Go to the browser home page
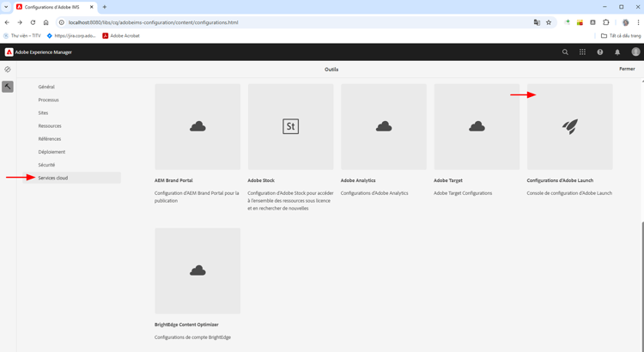The height and width of the screenshot is (352, 644). pyautogui.click(x=46, y=22)
